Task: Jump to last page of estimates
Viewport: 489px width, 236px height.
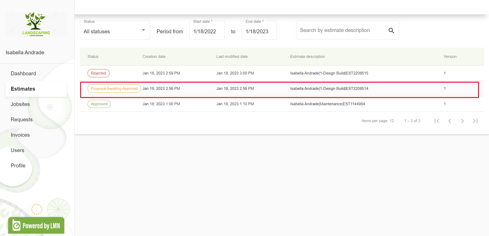Action: pos(475,121)
